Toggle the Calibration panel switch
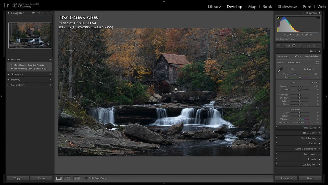This screenshot has height=185, width=328. tap(276, 164)
